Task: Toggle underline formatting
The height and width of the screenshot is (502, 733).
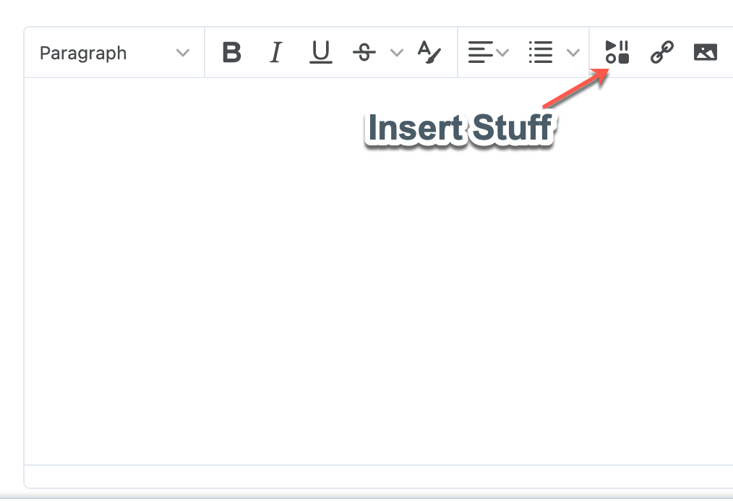Action: [x=321, y=52]
